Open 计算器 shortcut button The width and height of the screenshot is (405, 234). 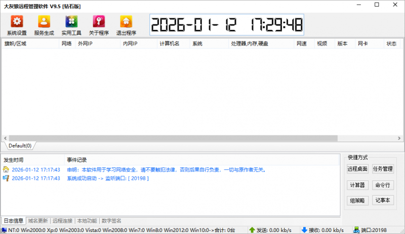pyautogui.click(x=357, y=185)
